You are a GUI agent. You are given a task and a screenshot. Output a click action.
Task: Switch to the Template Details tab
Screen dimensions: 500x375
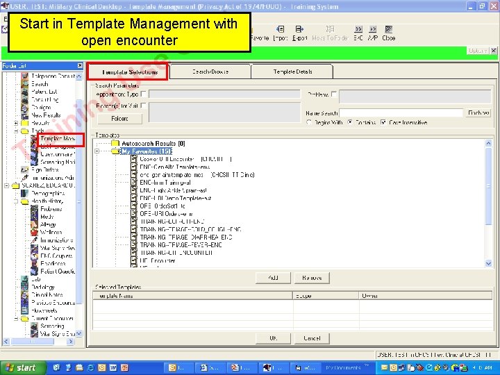pyautogui.click(x=292, y=72)
